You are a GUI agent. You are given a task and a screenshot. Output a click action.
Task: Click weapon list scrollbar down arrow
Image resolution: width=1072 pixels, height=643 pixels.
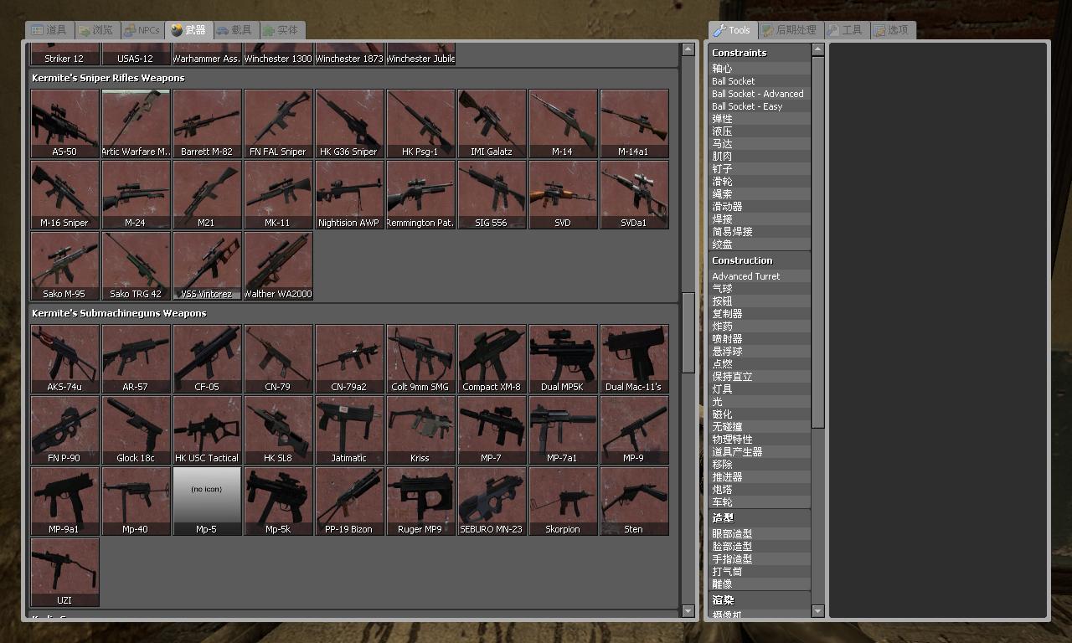[x=688, y=611]
